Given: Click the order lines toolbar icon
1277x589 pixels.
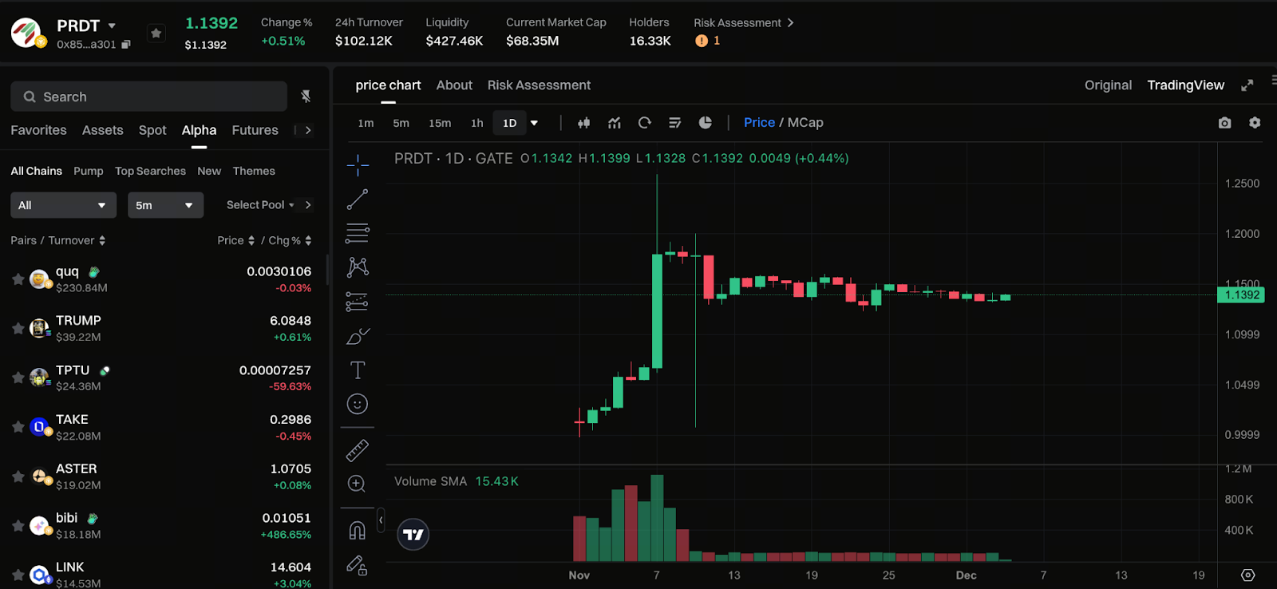Looking at the screenshot, I should 675,123.
